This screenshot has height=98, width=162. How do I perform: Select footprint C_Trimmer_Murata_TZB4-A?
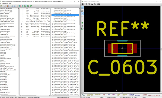pyautogui.click(x=65, y=41)
